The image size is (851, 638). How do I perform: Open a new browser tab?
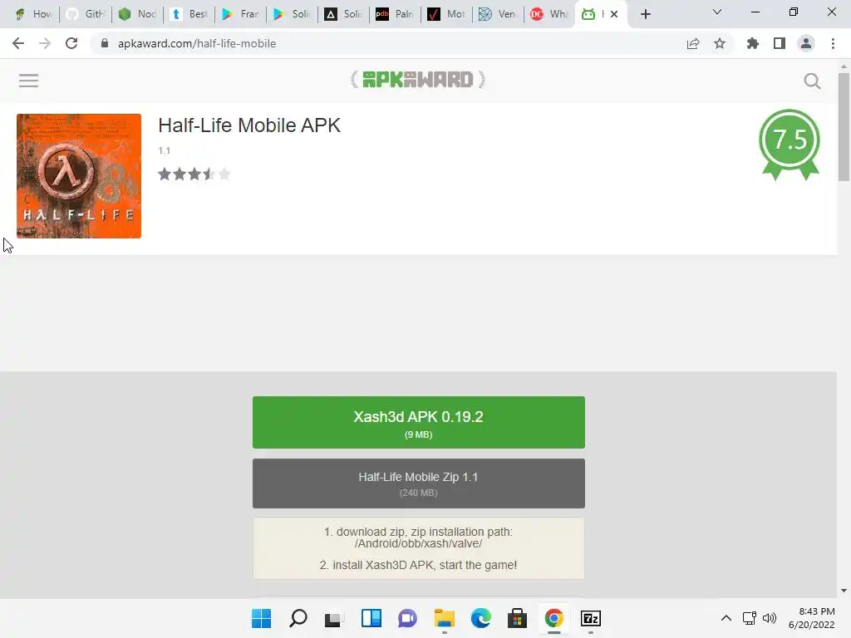point(645,14)
